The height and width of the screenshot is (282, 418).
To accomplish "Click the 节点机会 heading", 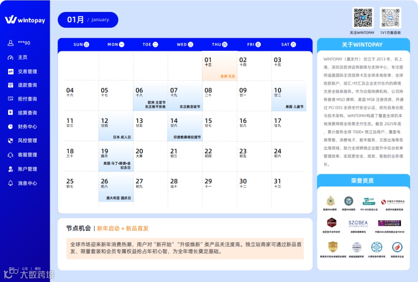I will [78, 228].
